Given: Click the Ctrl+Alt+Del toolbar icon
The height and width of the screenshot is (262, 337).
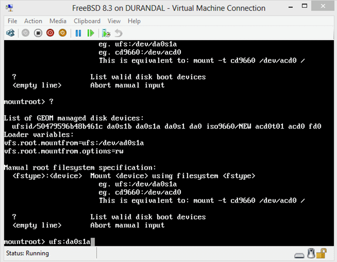Looking at the screenshot, I should point(11,33).
